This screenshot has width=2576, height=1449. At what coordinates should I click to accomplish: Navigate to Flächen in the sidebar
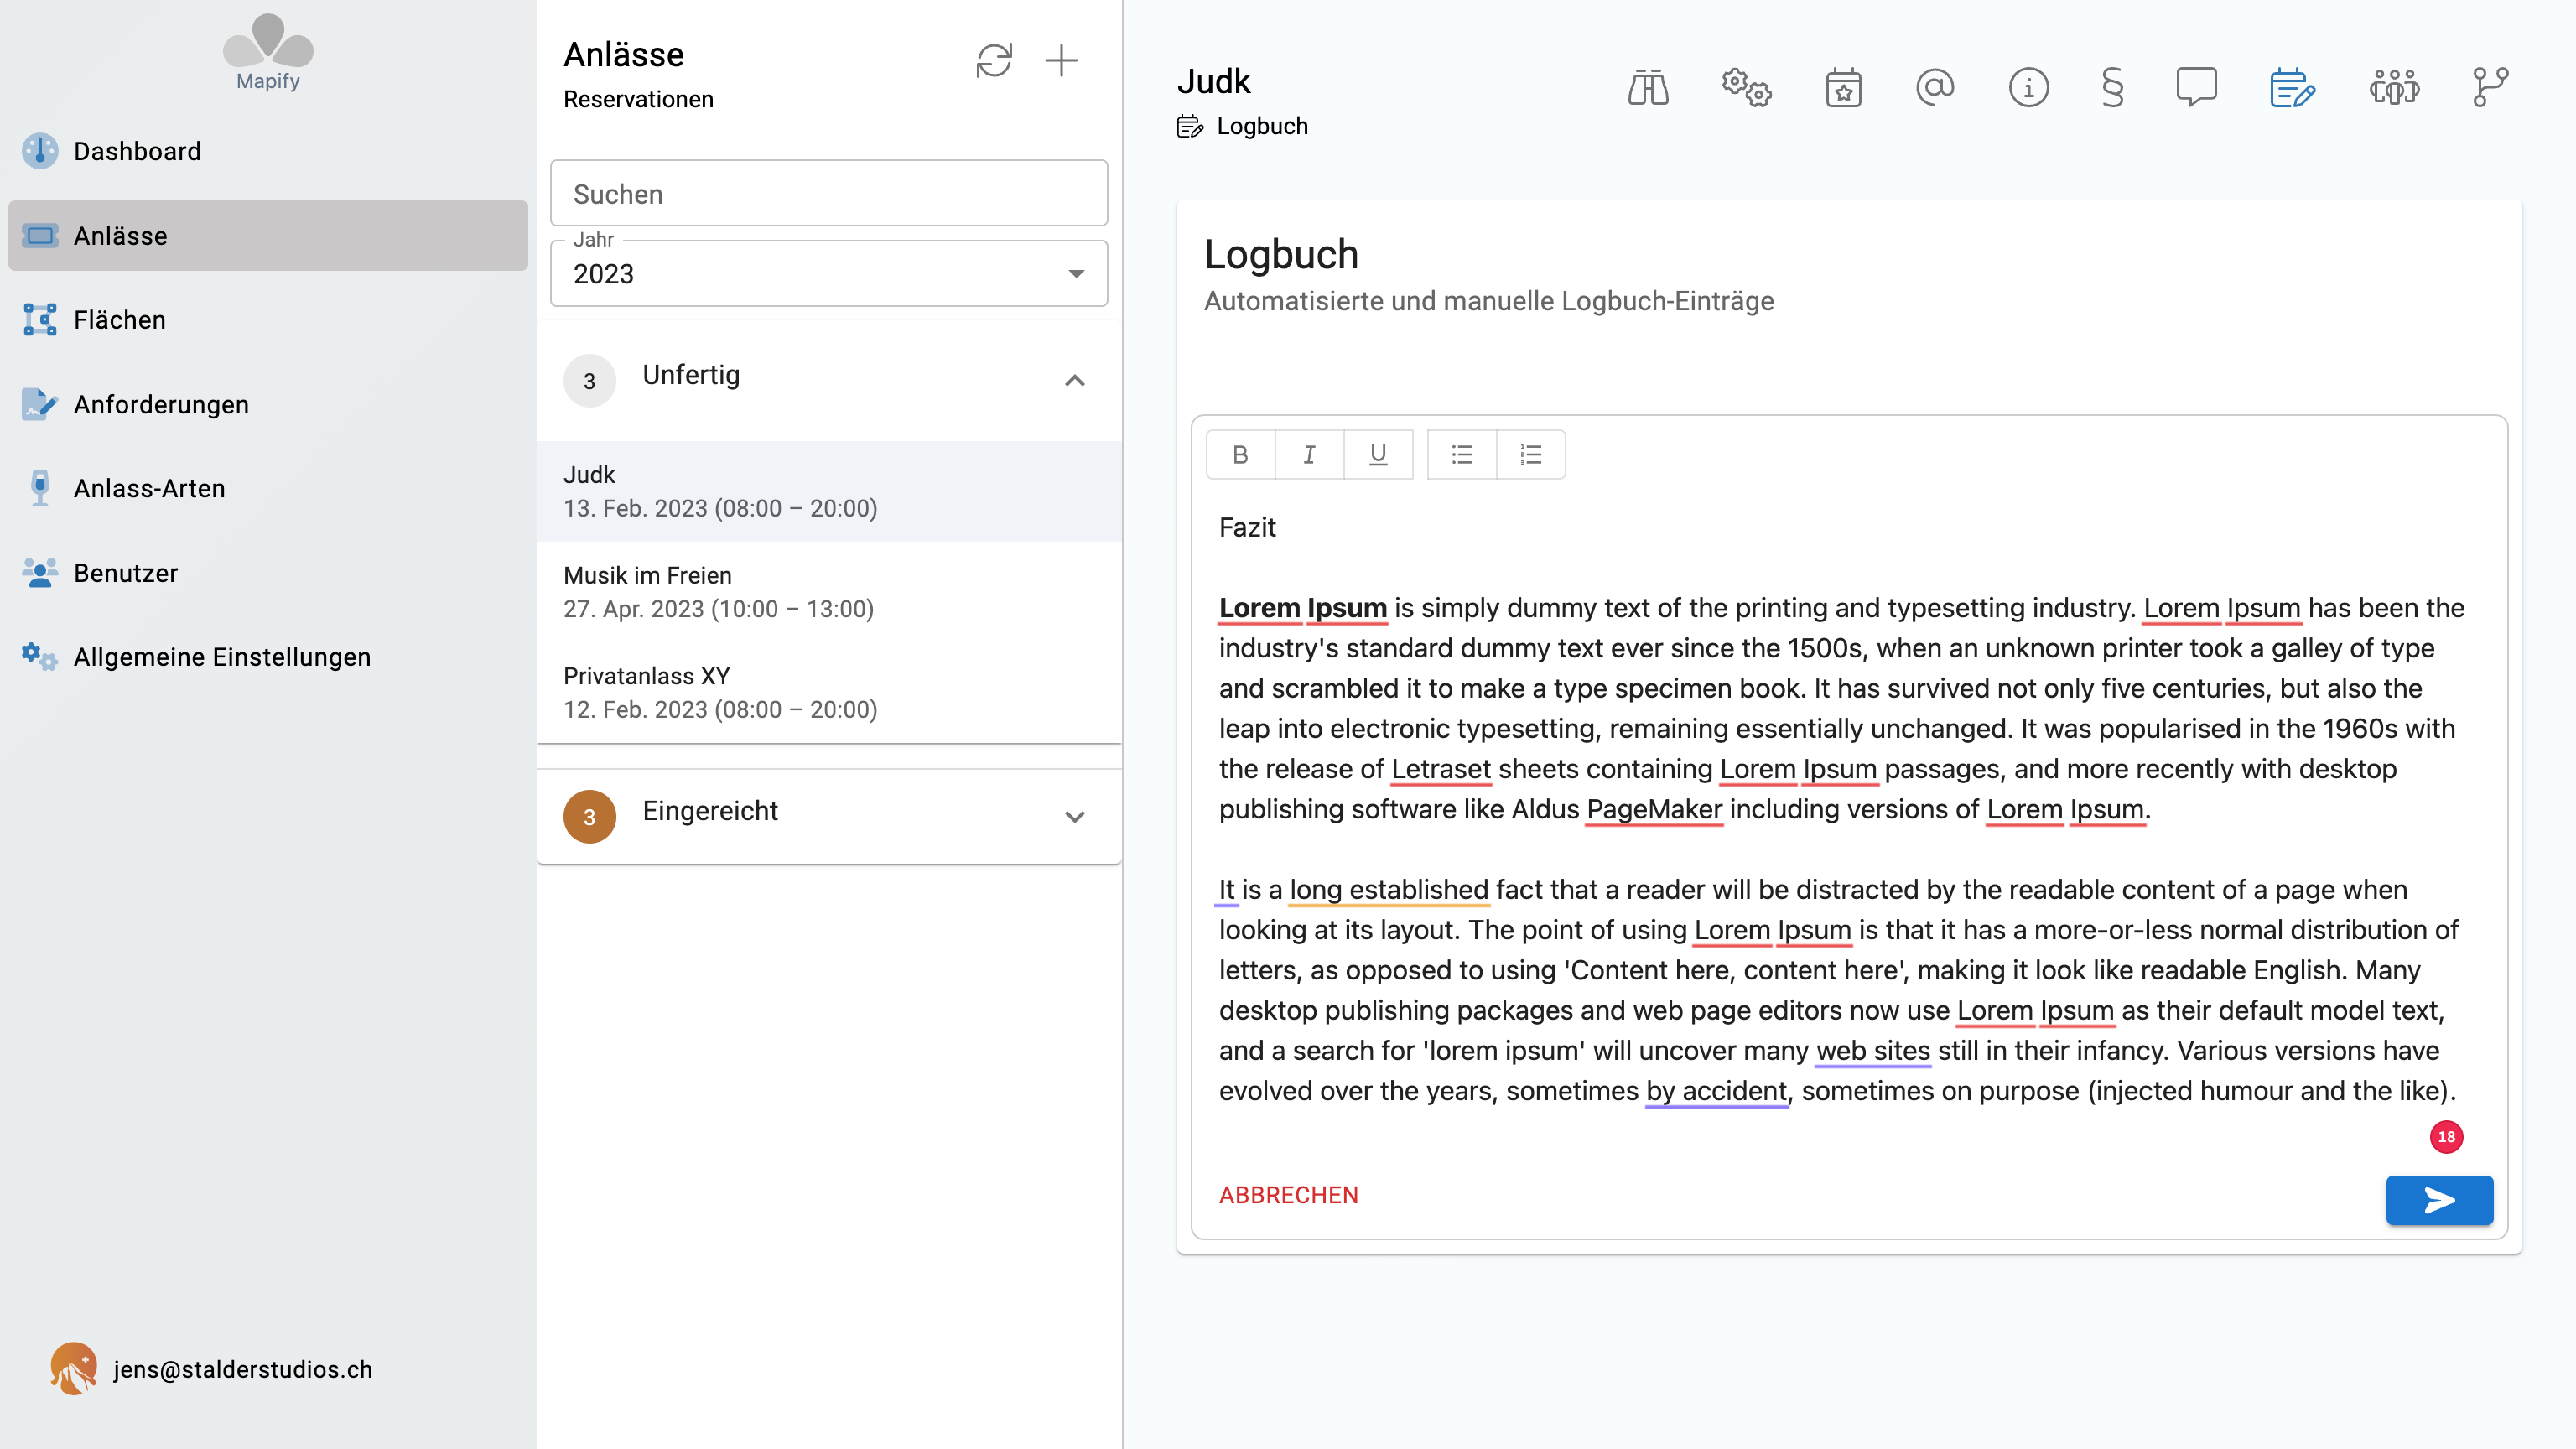point(119,319)
